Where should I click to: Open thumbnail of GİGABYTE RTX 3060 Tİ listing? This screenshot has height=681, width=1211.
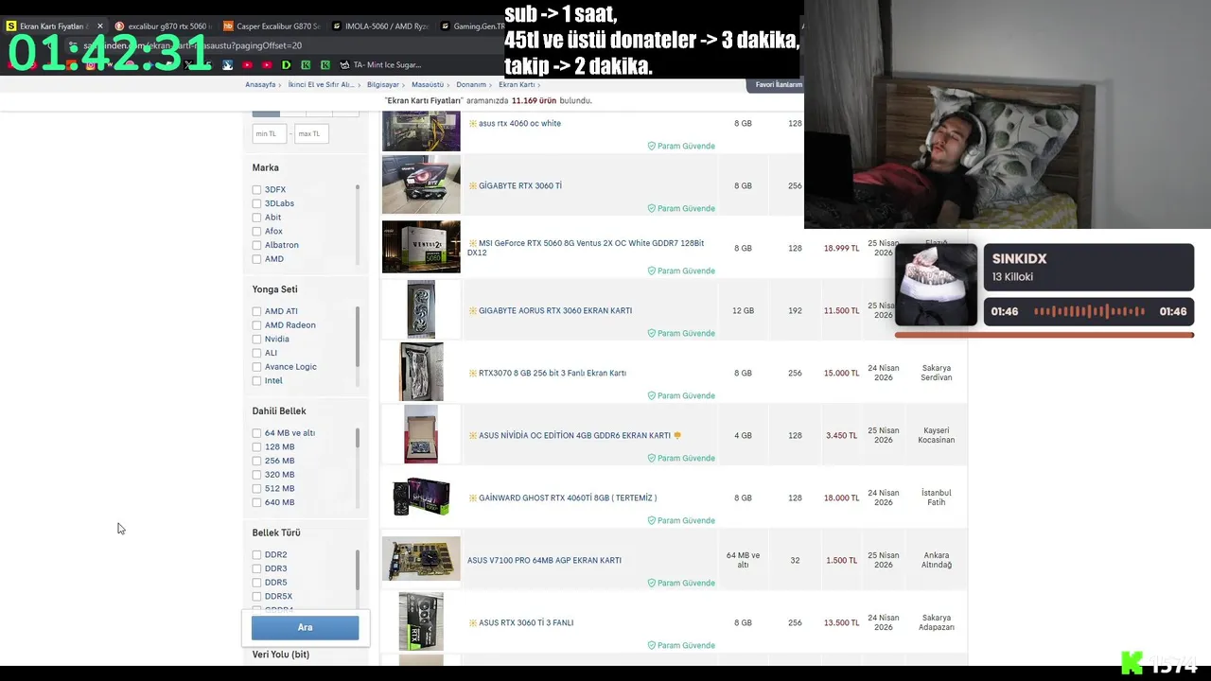[421, 184]
